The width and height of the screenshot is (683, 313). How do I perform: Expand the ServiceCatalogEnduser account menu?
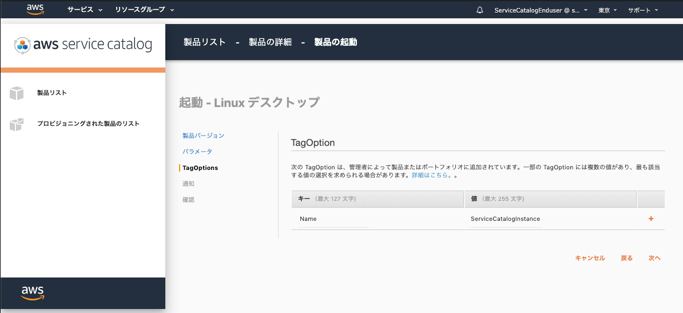tap(541, 10)
